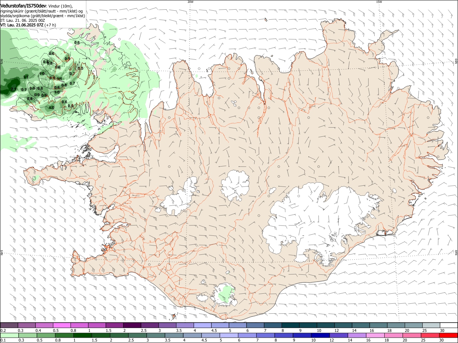The width and height of the screenshot is (458, 343).
Task: Select the dark teal swatch labeled 8 in top row
Action: click(x=290, y=325)
